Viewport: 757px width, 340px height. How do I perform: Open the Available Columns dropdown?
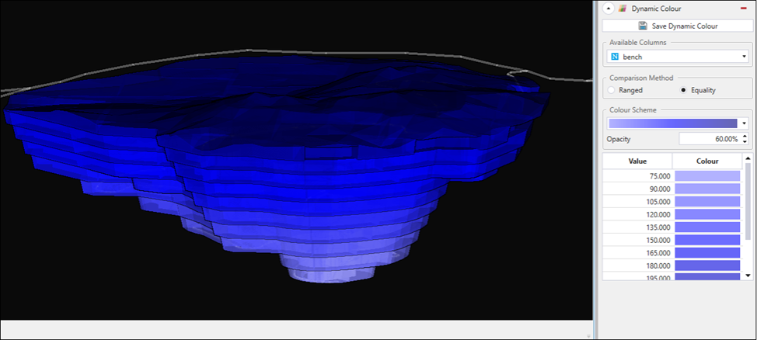[678, 57]
